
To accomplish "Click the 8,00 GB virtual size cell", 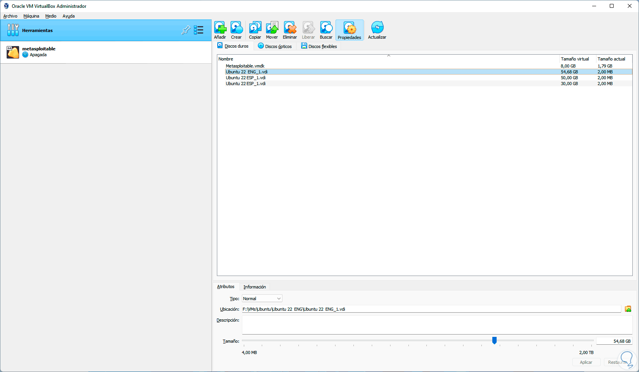I will (568, 66).
